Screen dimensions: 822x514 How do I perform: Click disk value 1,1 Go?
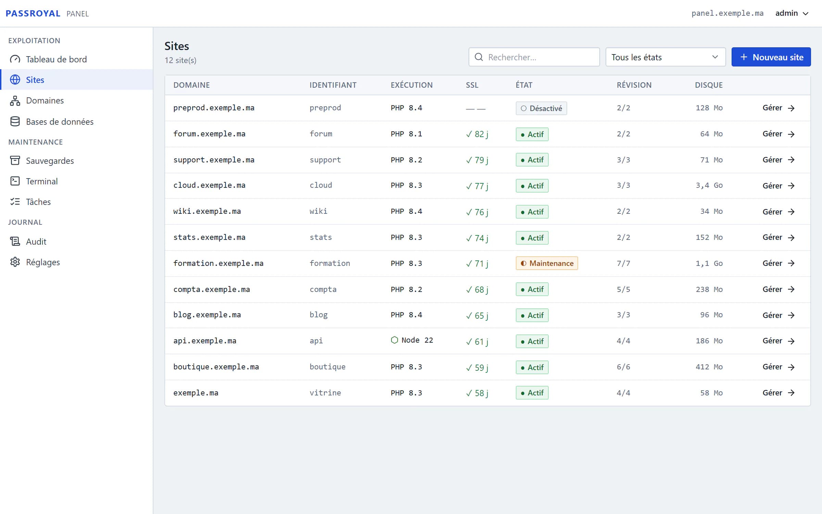click(709, 263)
